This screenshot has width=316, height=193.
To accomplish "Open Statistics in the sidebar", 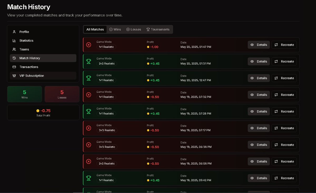I will coord(43,41).
